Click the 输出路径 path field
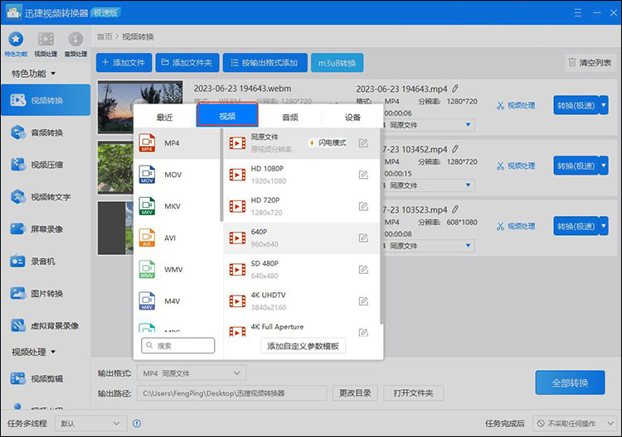This screenshot has width=622, height=437. click(231, 393)
